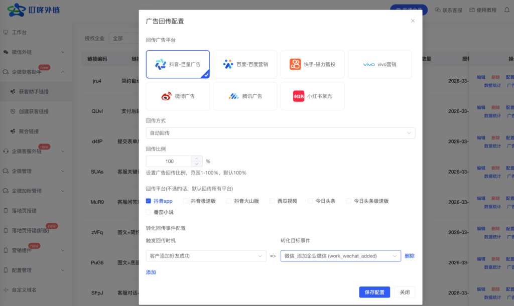Viewport: 514px width, 306px height.
Task: Uncheck the 抖音app checkbox
Action: (x=149, y=201)
